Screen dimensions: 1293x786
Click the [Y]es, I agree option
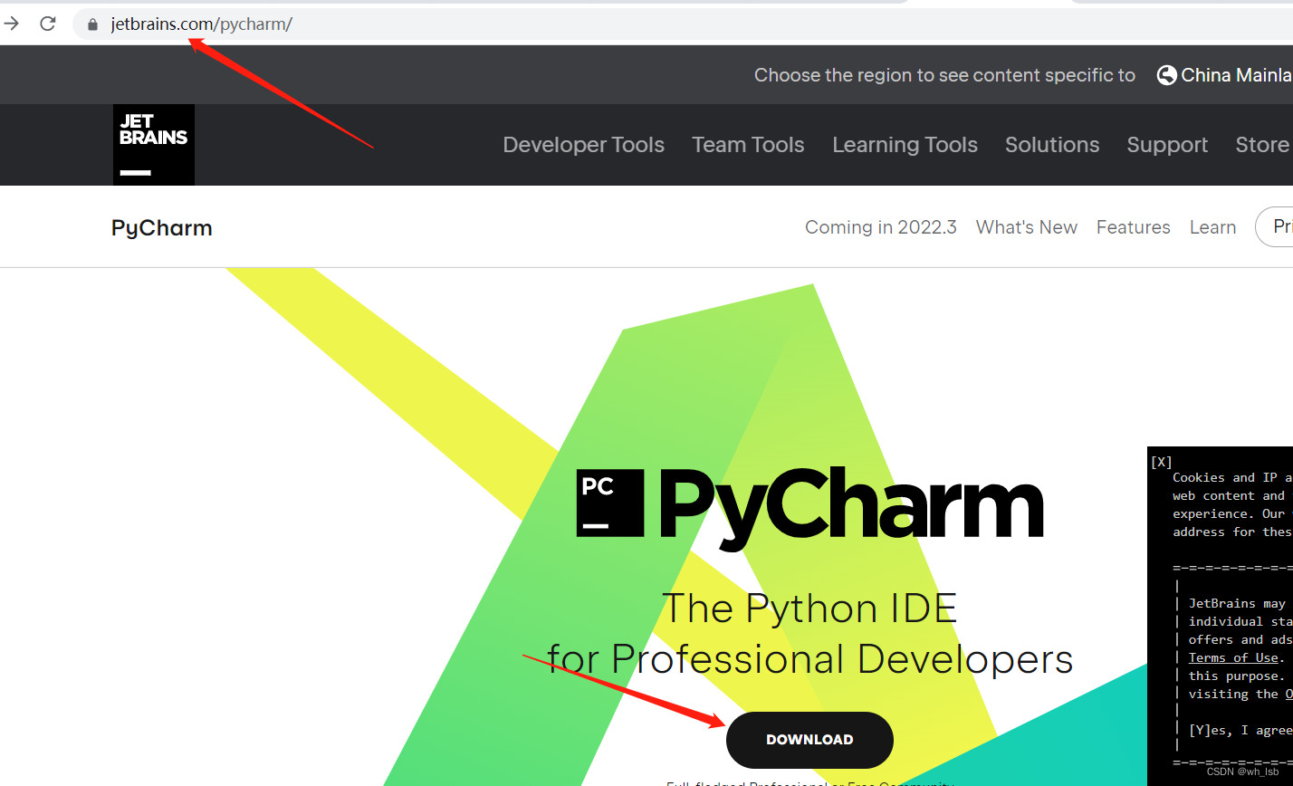(1240, 730)
